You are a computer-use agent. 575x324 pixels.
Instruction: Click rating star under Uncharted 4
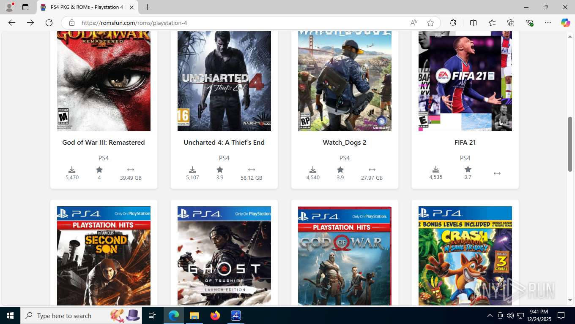click(220, 170)
